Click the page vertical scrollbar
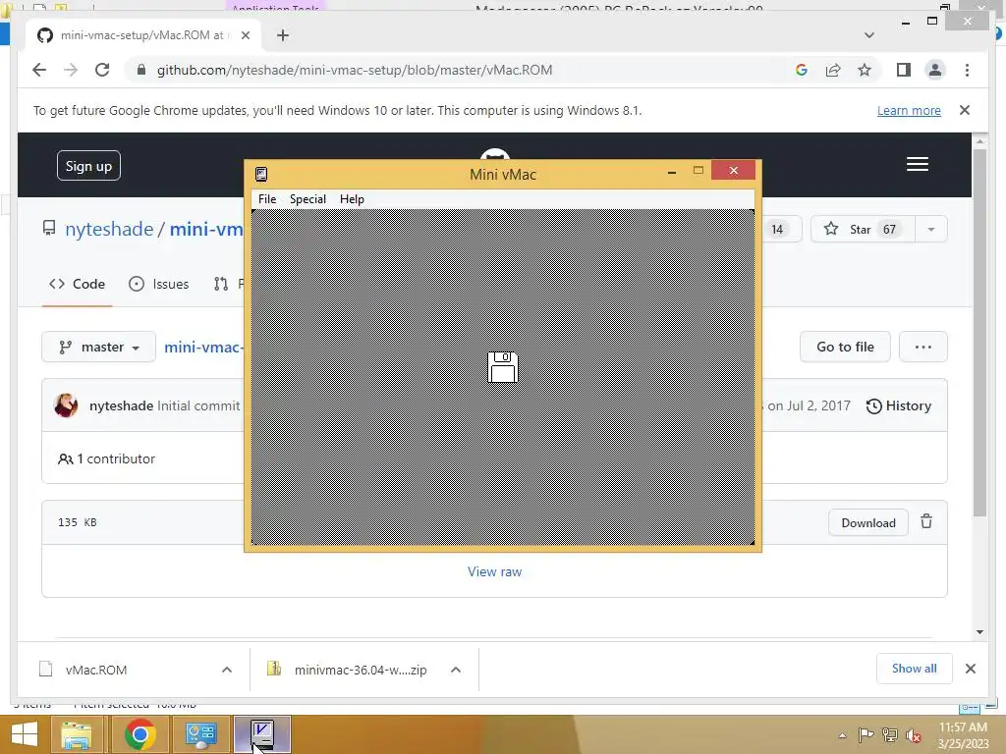This screenshot has width=1006, height=754. pos(979,331)
